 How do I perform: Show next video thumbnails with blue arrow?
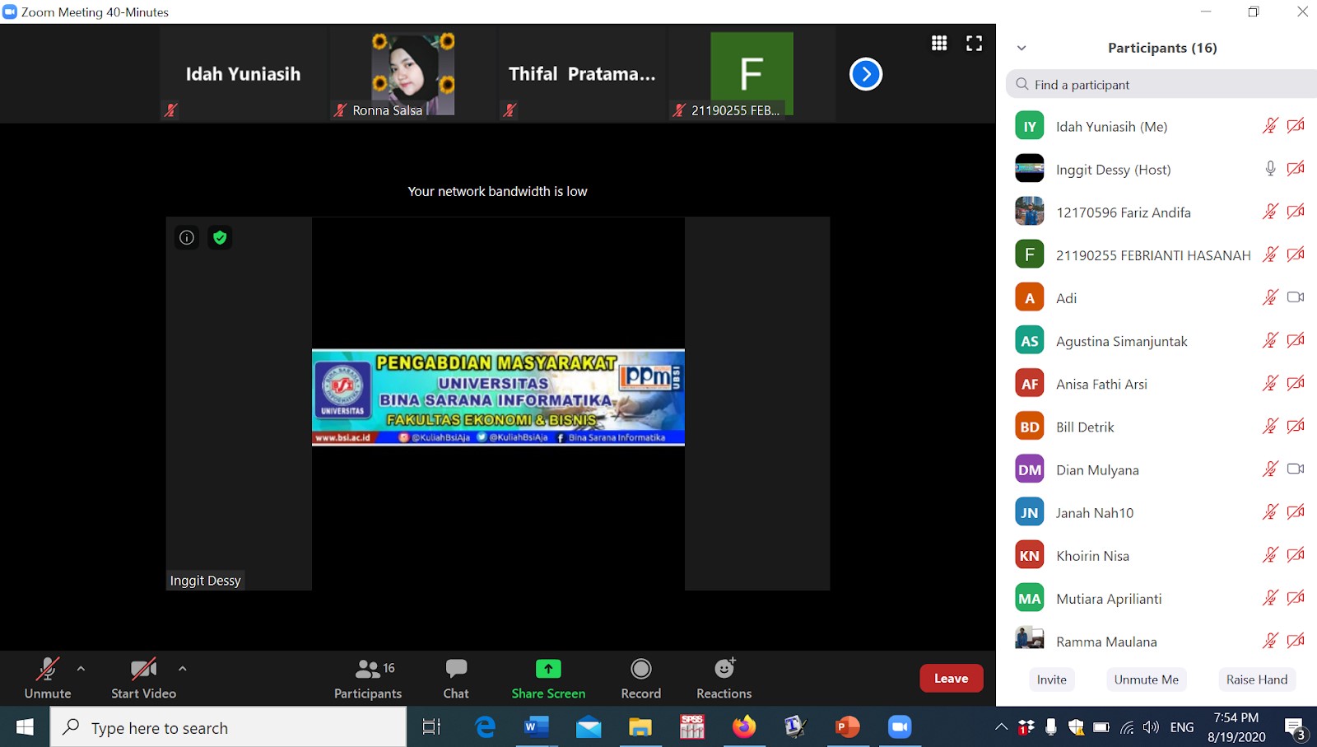click(x=866, y=74)
